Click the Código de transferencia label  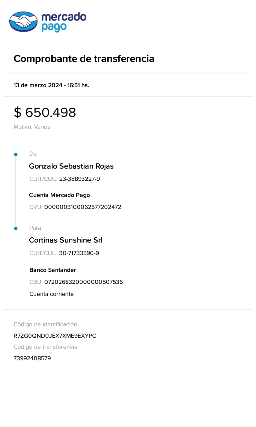coord(45,347)
